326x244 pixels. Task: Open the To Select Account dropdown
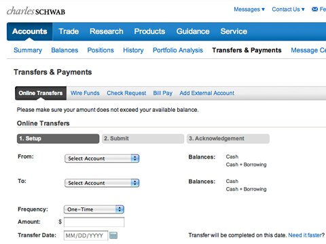[x=102, y=183]
